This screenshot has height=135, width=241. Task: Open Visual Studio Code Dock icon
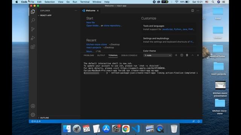coord(136,129)
